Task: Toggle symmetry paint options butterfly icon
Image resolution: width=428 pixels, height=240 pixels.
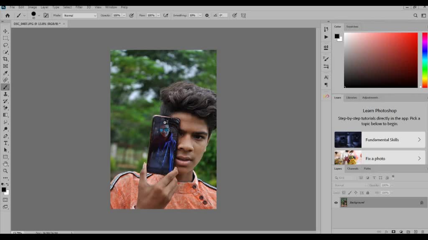Action: click(244, 15)
